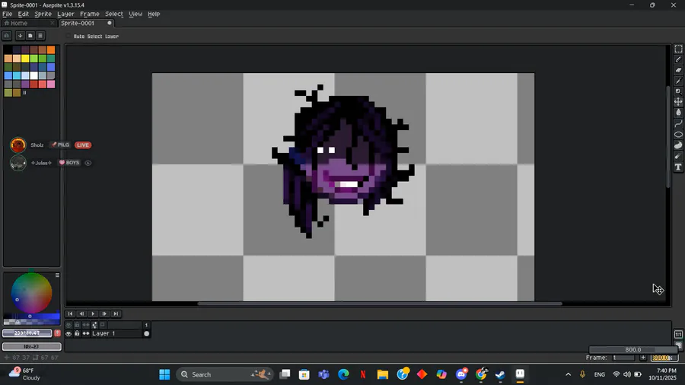
Task: Open the Help menu
Action: [x=154, y=14]
